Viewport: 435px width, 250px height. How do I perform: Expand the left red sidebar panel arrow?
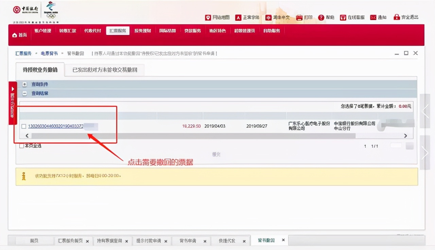pyautogui.click(x=13, y=88)
